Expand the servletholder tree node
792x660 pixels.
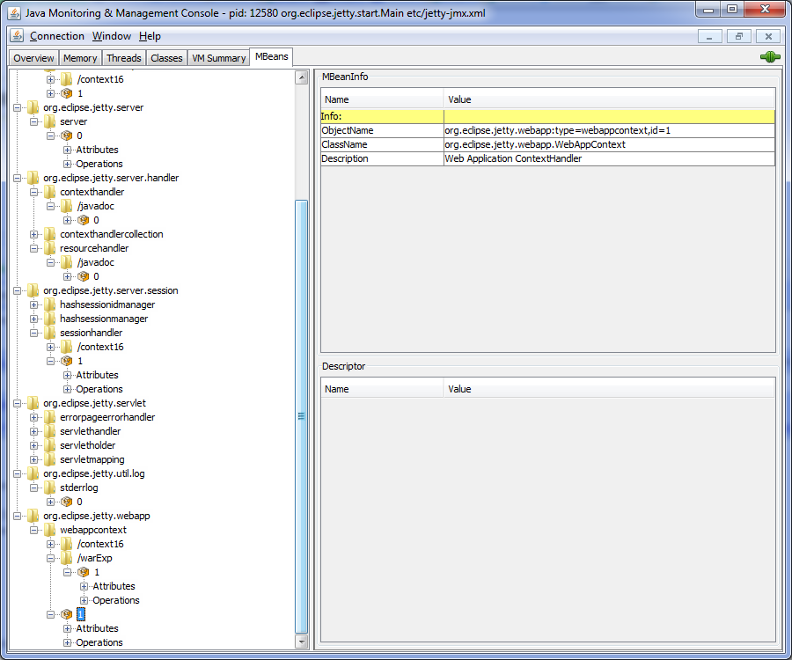click(34, 445)
